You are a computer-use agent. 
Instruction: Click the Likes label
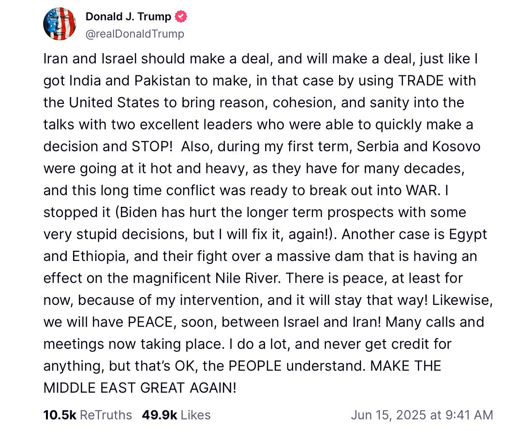(x=193, y=415)
